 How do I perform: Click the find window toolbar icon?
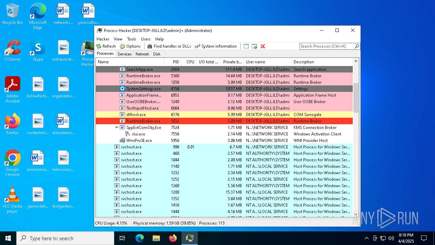point(246,46)
